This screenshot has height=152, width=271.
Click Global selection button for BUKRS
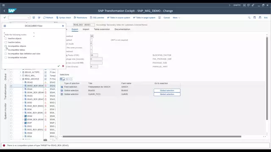(x=167, y=90)
